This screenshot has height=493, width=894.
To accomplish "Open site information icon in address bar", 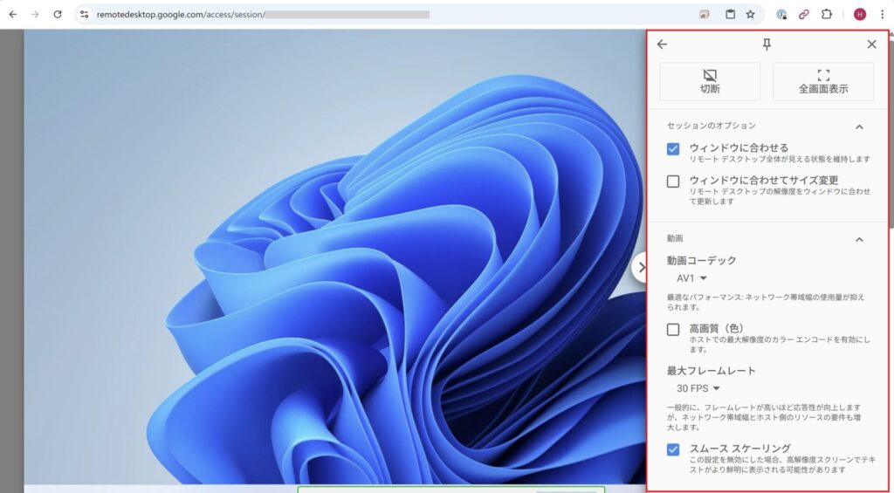I will tap(85, 14).
